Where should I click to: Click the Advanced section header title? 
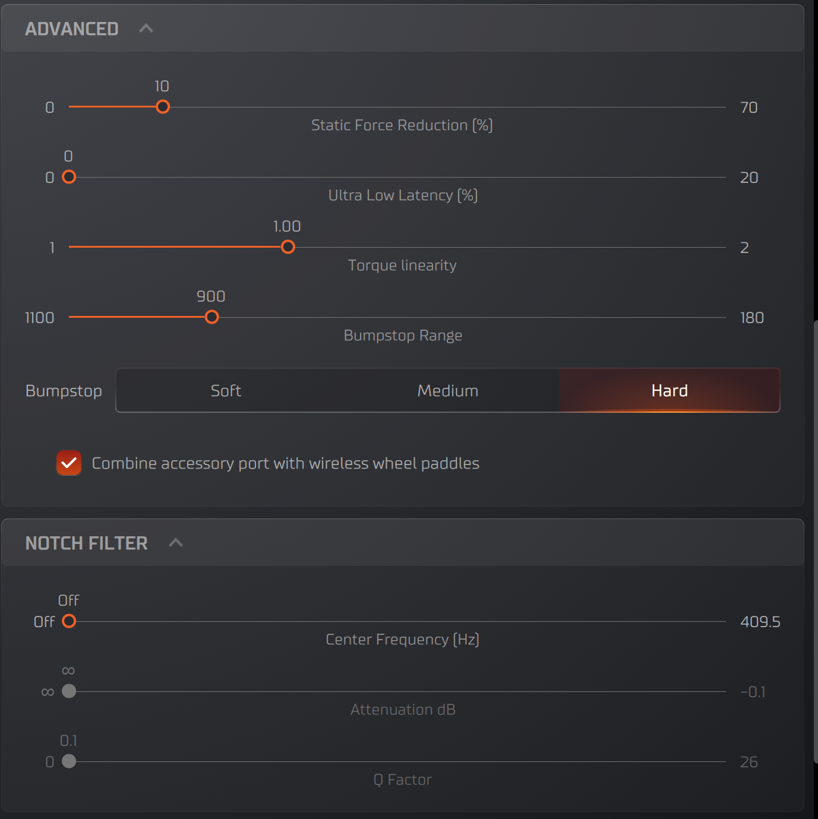[72, 29]
